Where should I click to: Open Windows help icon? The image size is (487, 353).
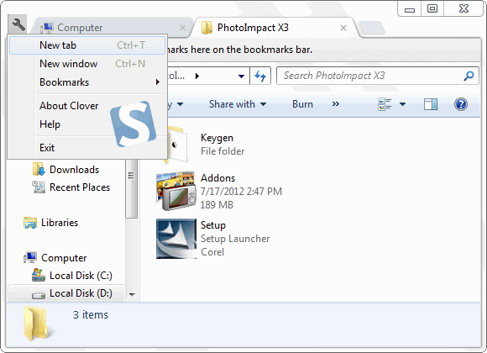pos(461,104)
